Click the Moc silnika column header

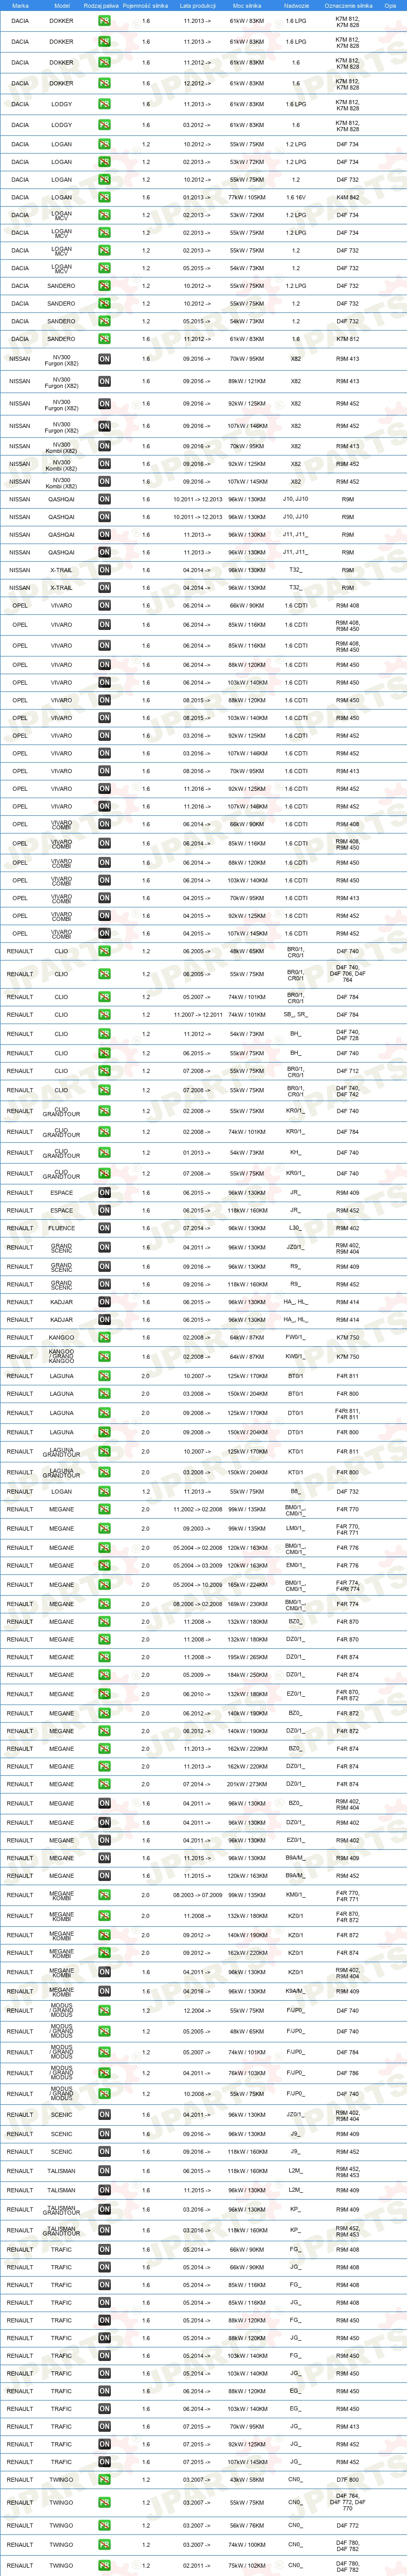[247, 5]
